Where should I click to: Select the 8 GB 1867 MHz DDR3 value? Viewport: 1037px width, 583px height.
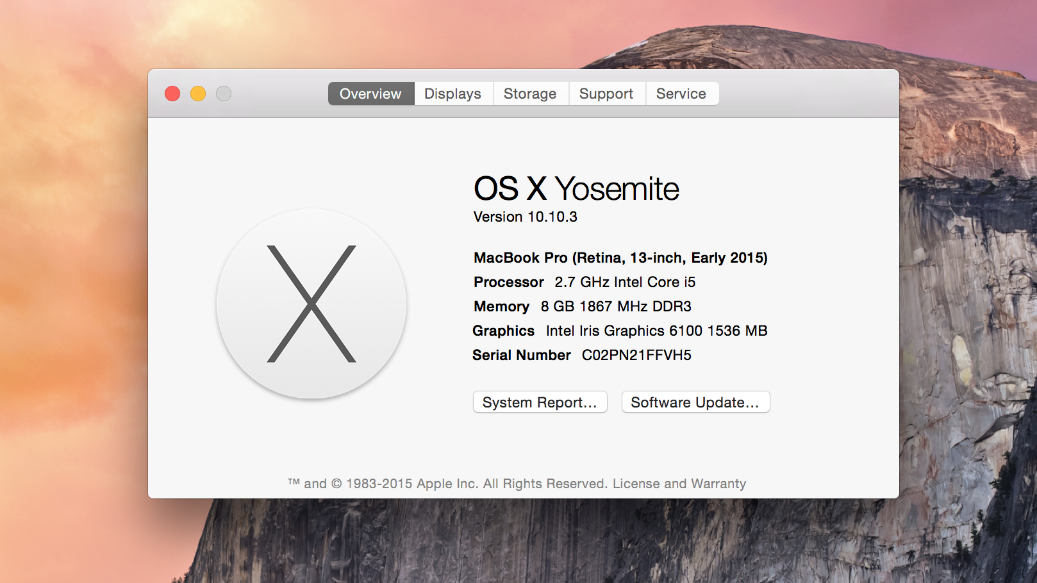click(x=616, y=307)
